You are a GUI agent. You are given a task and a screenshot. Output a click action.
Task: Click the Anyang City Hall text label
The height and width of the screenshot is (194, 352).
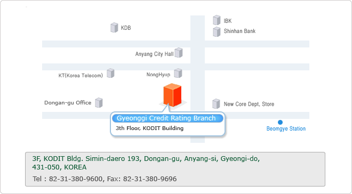155,54
